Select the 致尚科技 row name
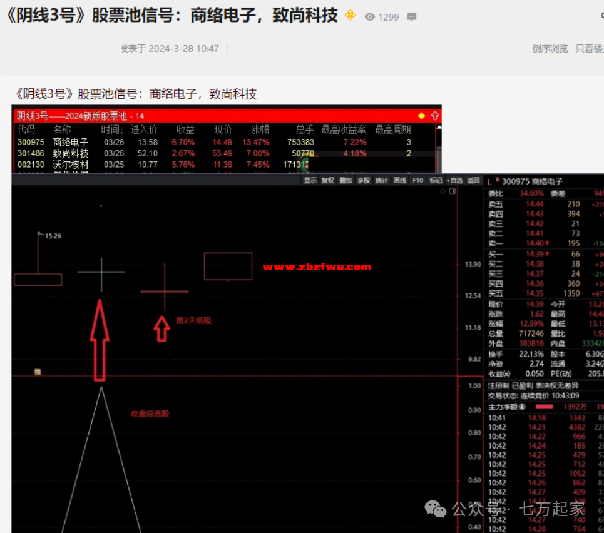This screenshot has height=533, width=604. pyautogui.click(x=71, y=153)
